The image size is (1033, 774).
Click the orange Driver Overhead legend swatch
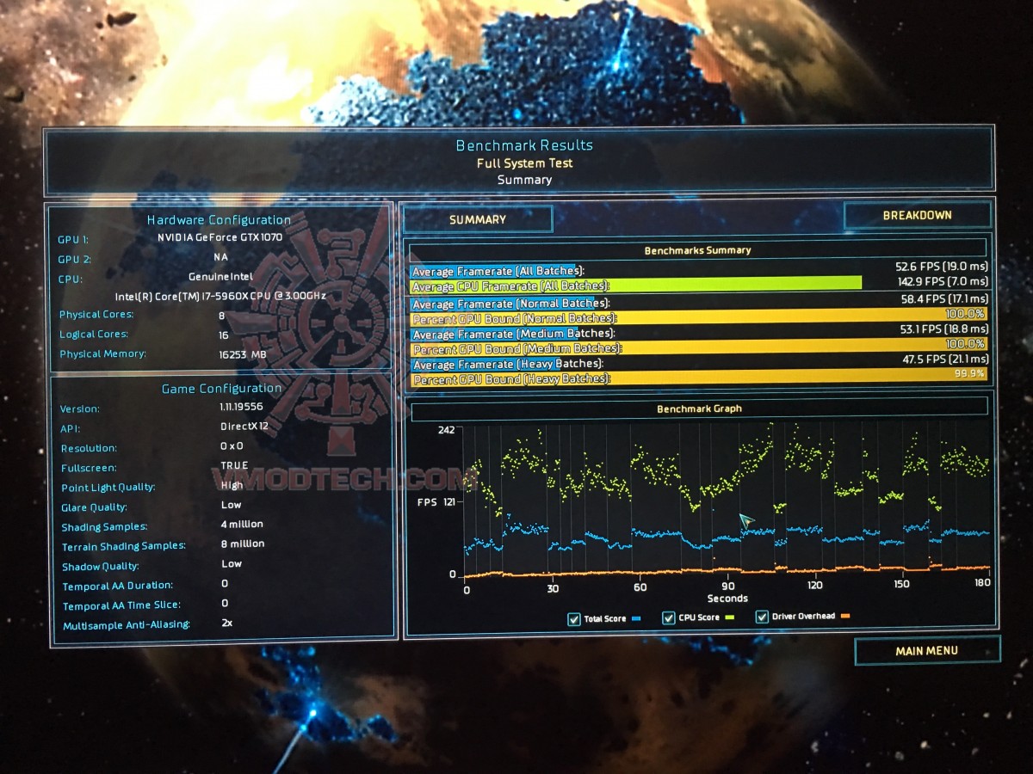click(845, 616)
